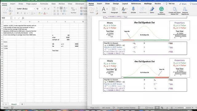Image resolution: width=197 pixels, height=111 pixels.
Task: Open underline style dropdown arrow in Excel
Action: [x=27, y=13]
